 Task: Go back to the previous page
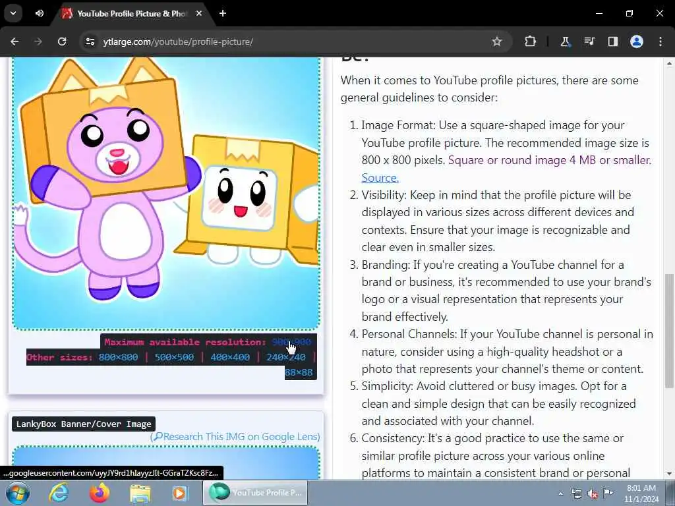(15, 42)
